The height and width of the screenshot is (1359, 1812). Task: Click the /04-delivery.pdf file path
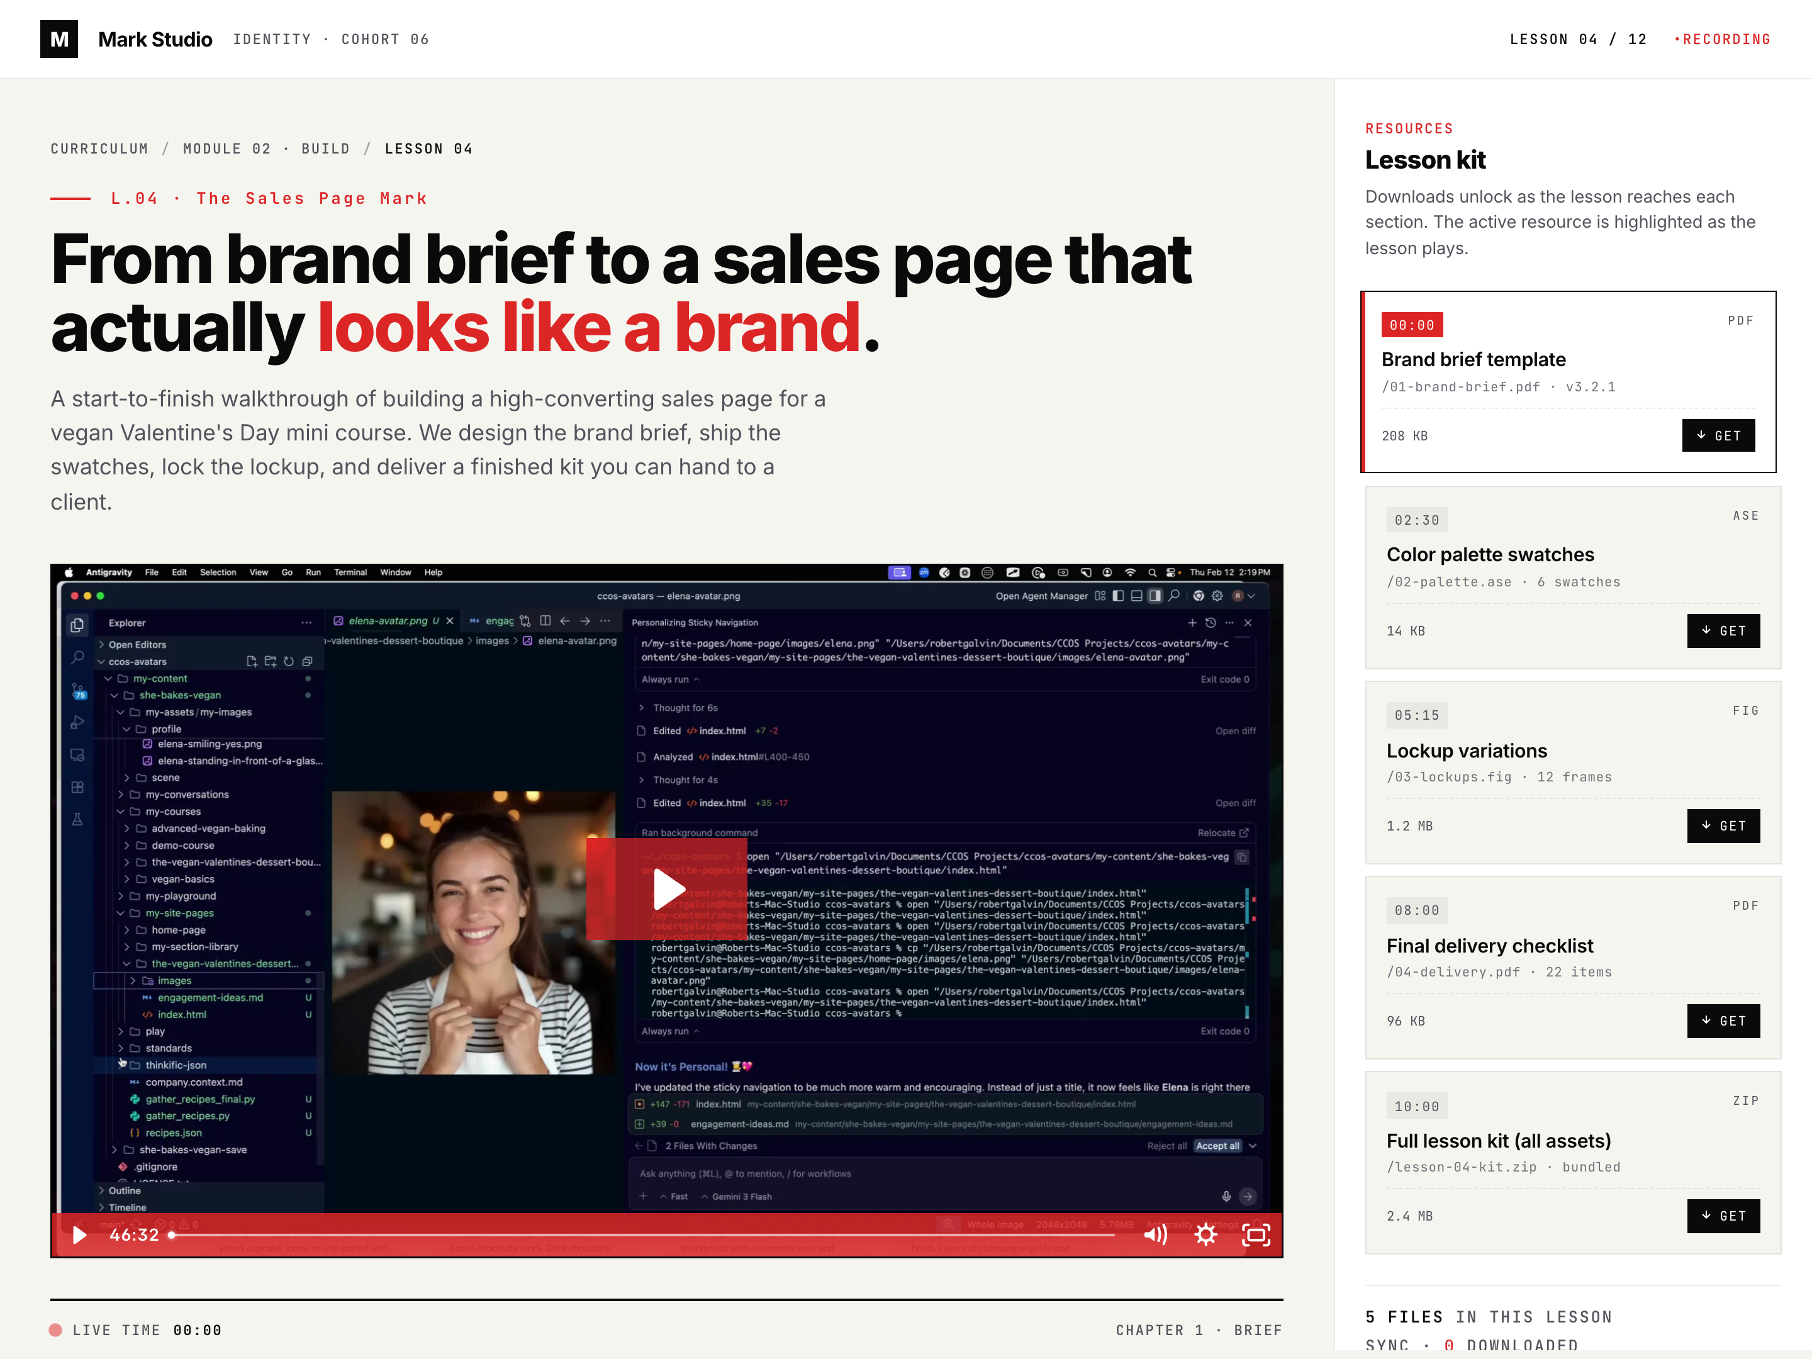click(1453, 971)
